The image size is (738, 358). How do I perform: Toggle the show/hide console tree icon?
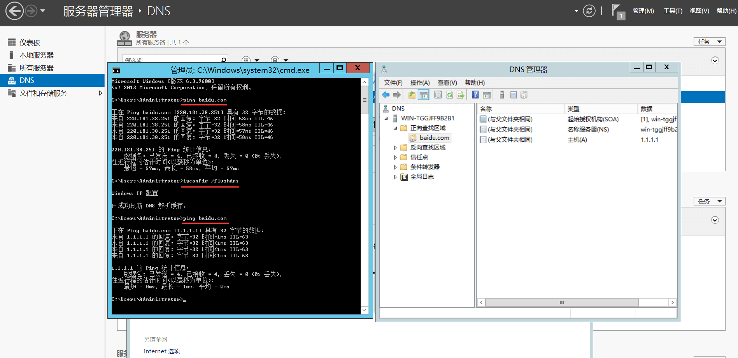(x=424, y=95)
